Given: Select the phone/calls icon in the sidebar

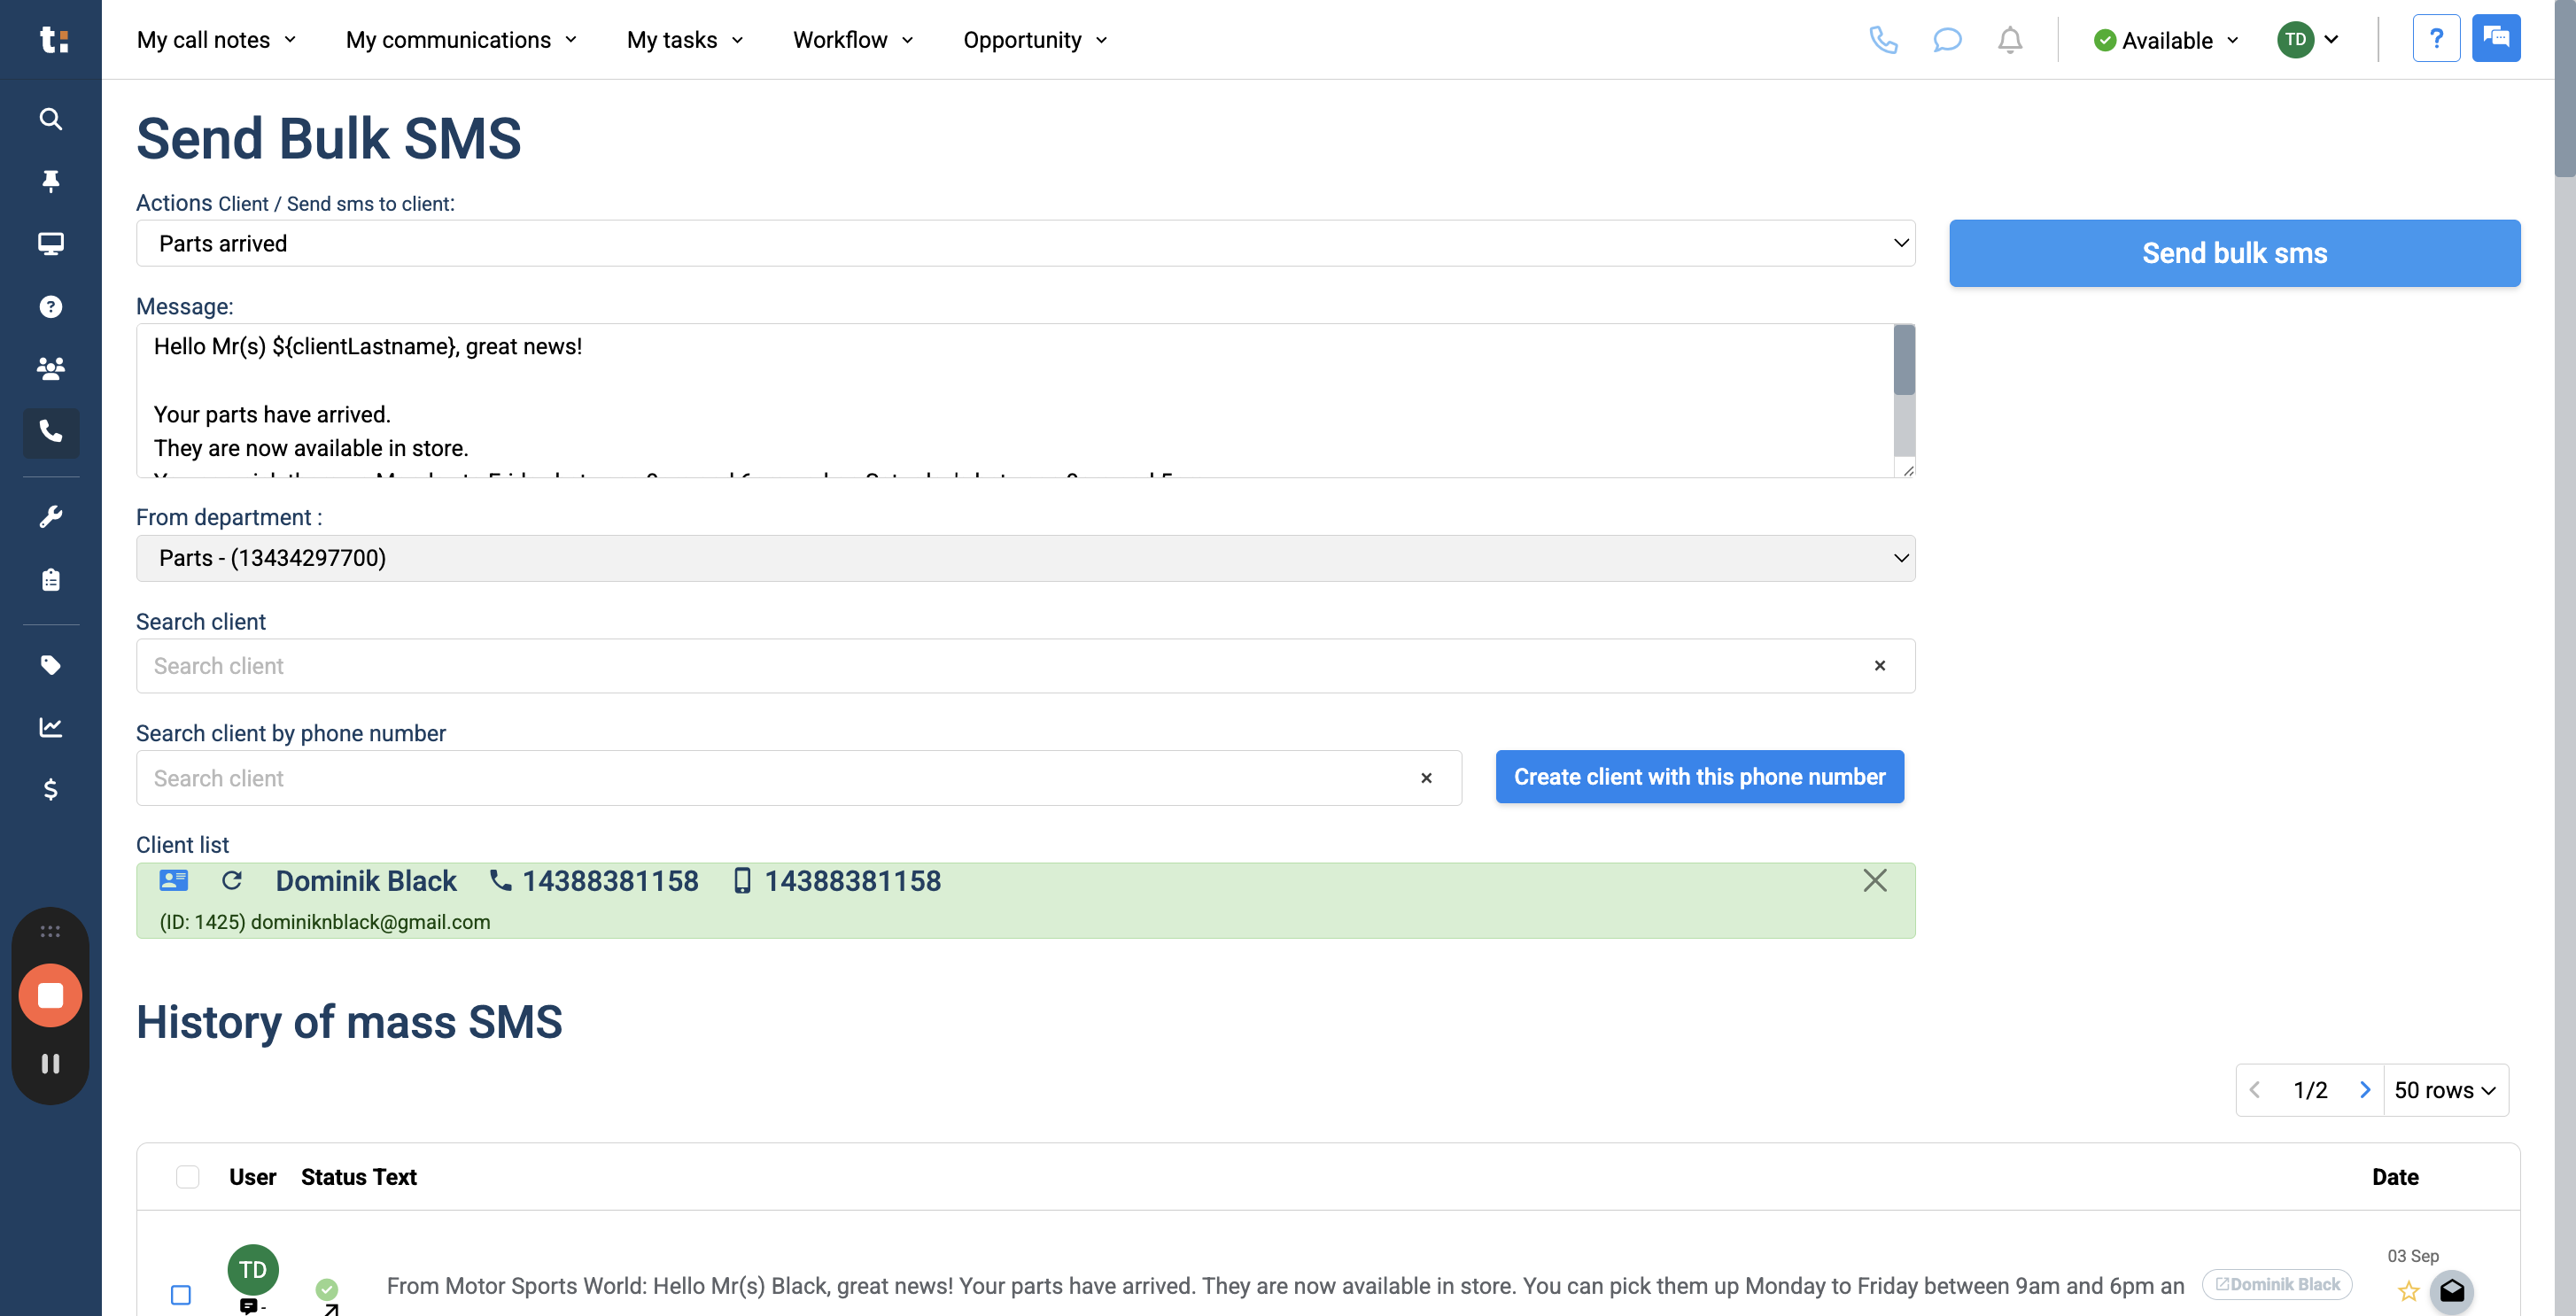Looking at the screenshot, I should pos(50,433).
